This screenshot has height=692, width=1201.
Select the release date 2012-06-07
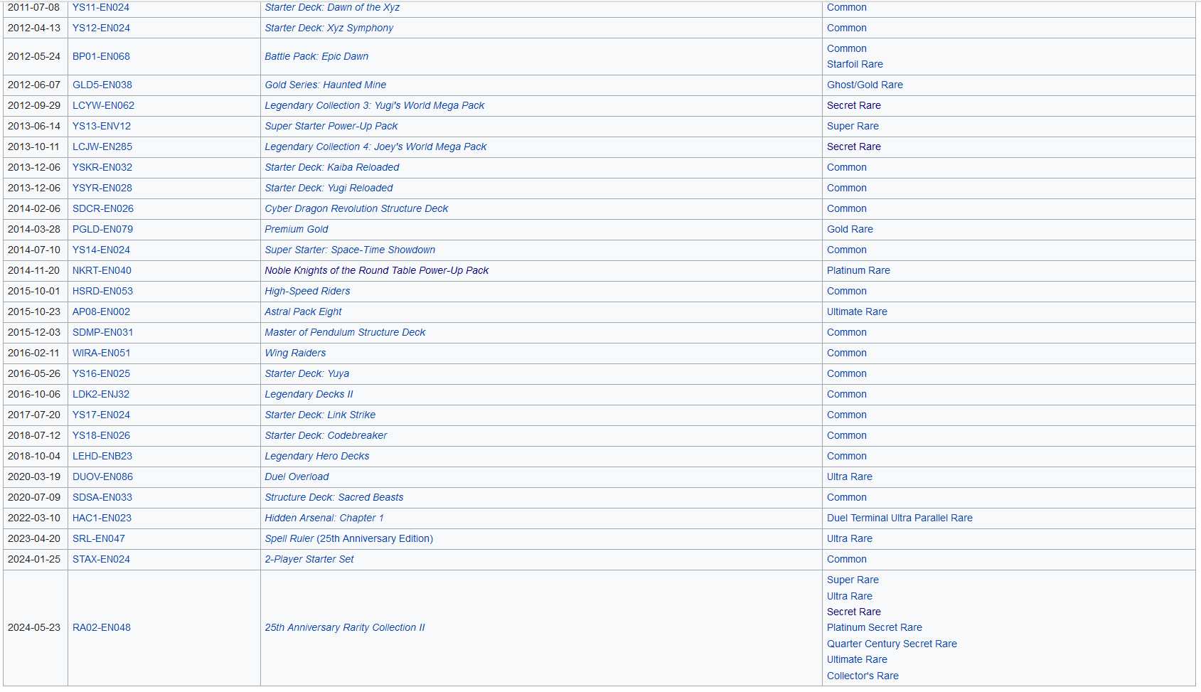pyautogui.click(x=34, y=85)
